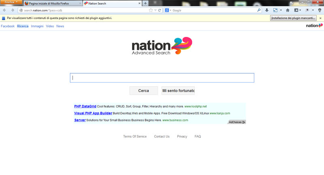Viewport: 324px width, 175px height.
Task: Click the large nation Advanced Search logo
Action: [162, 46]
